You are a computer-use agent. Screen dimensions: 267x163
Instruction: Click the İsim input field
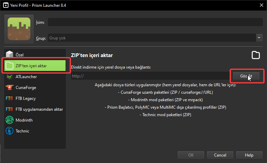pos(155,22)
